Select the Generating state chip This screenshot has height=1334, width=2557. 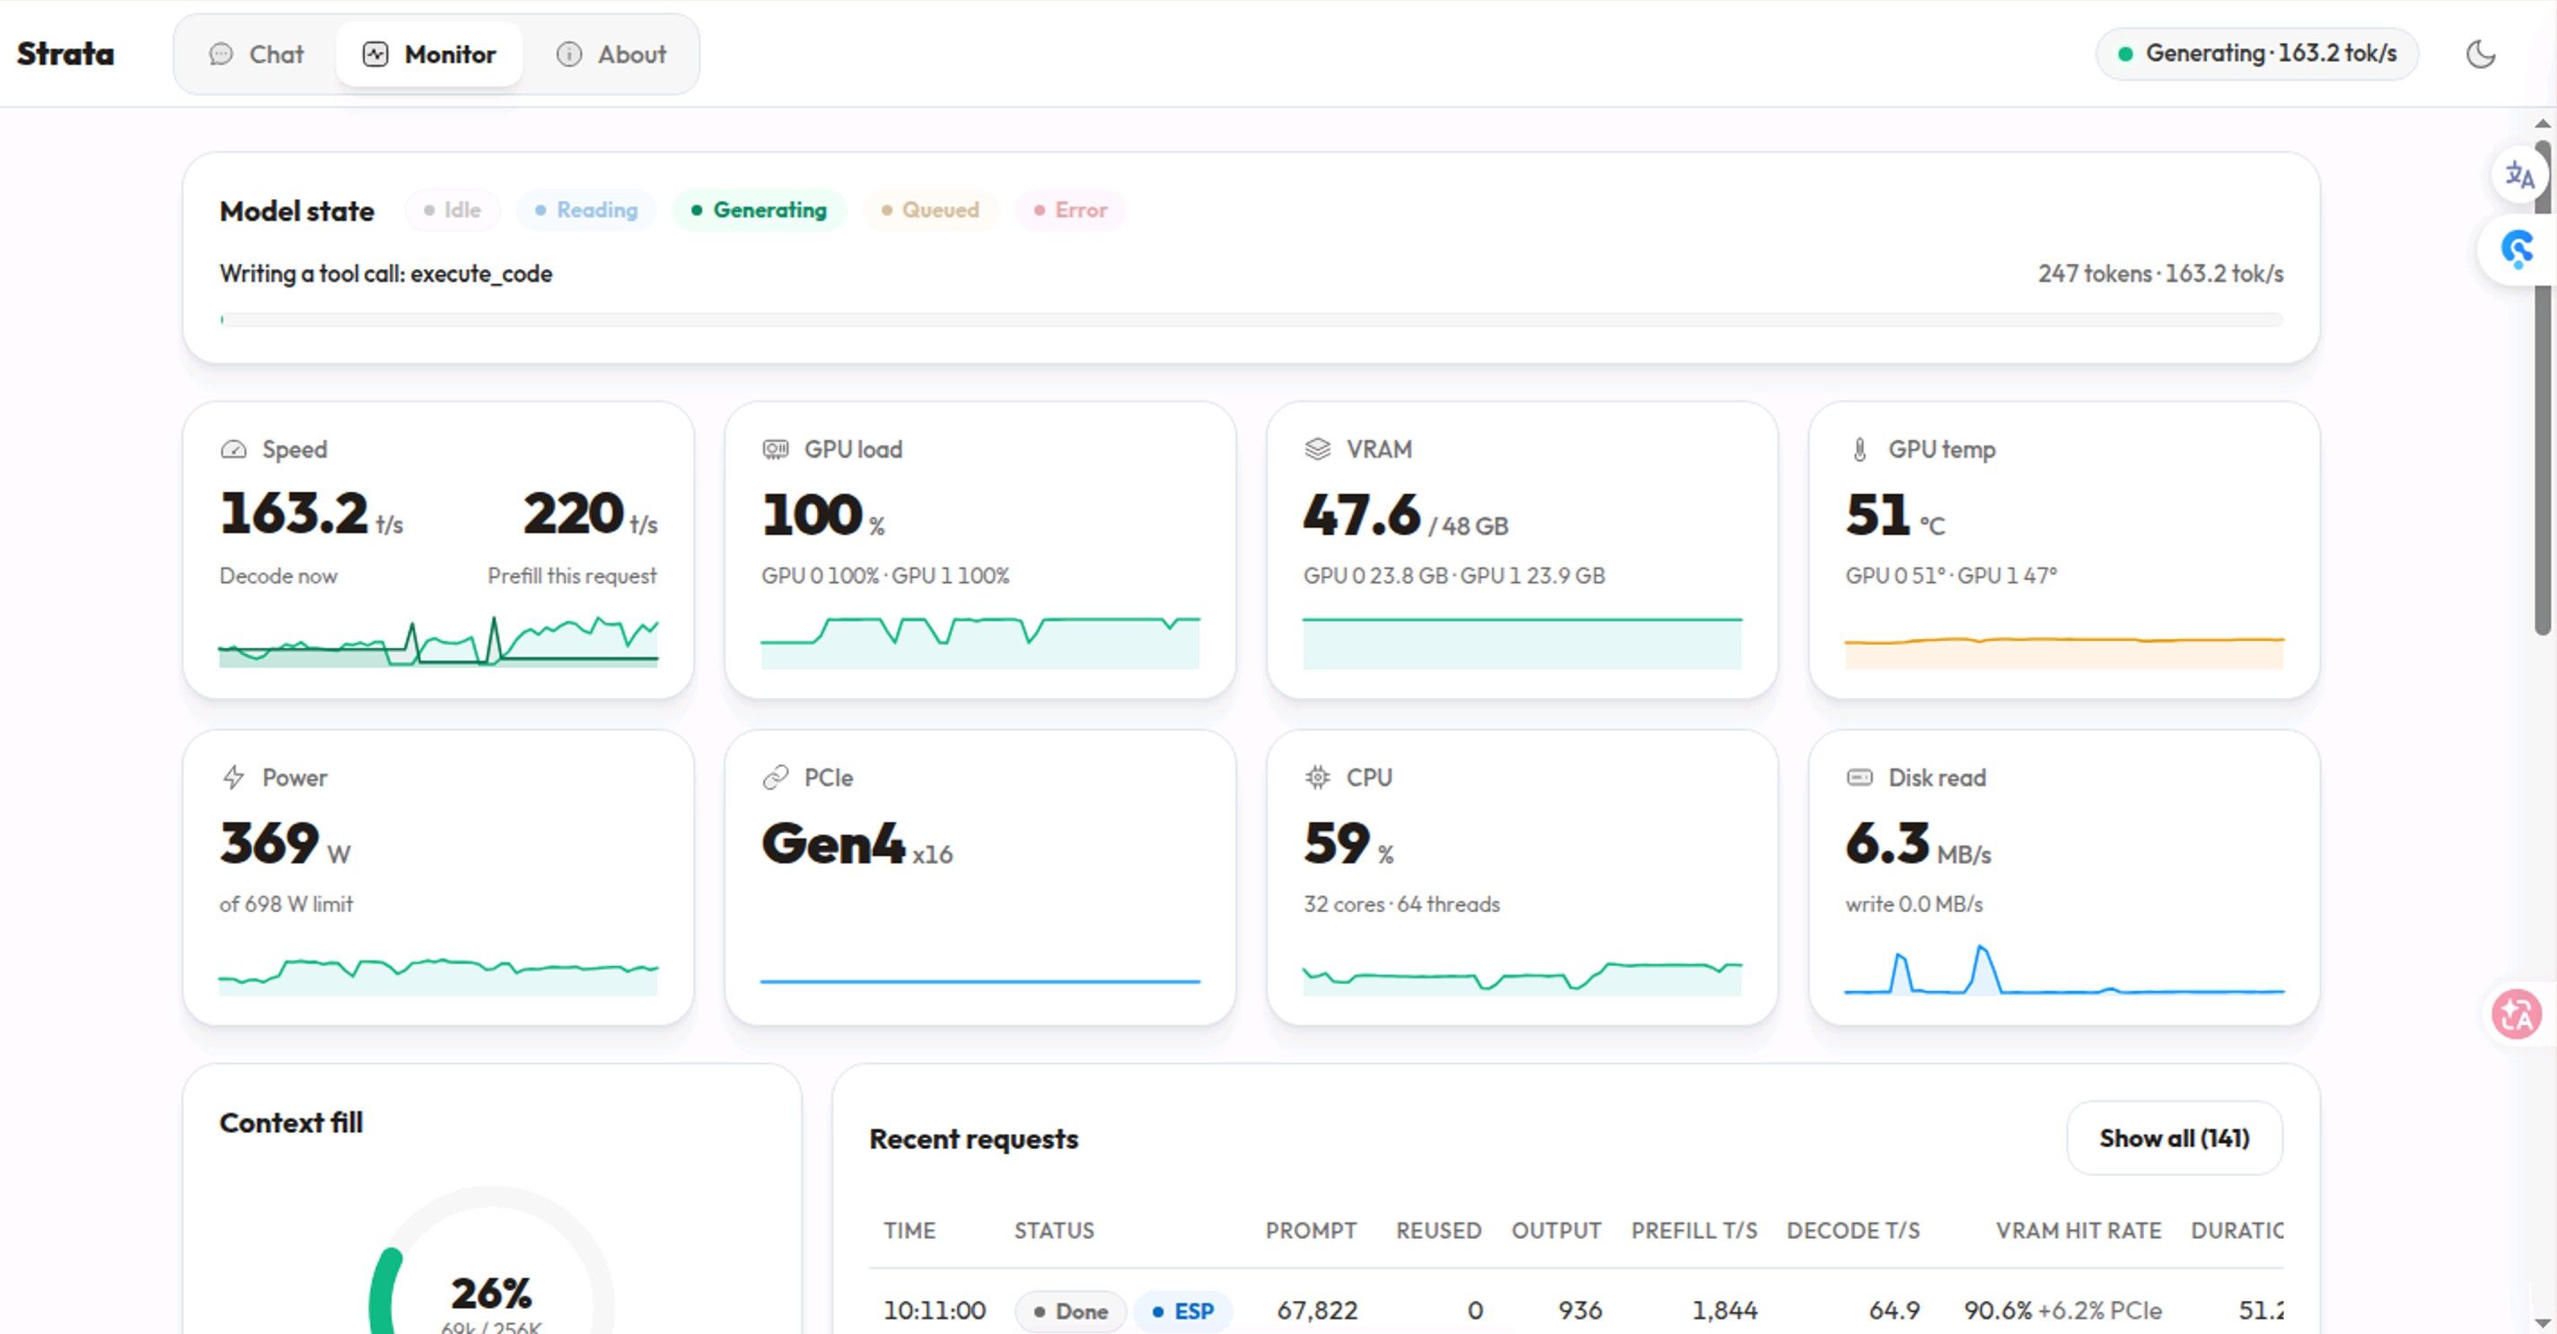click(x=760, y=210)
